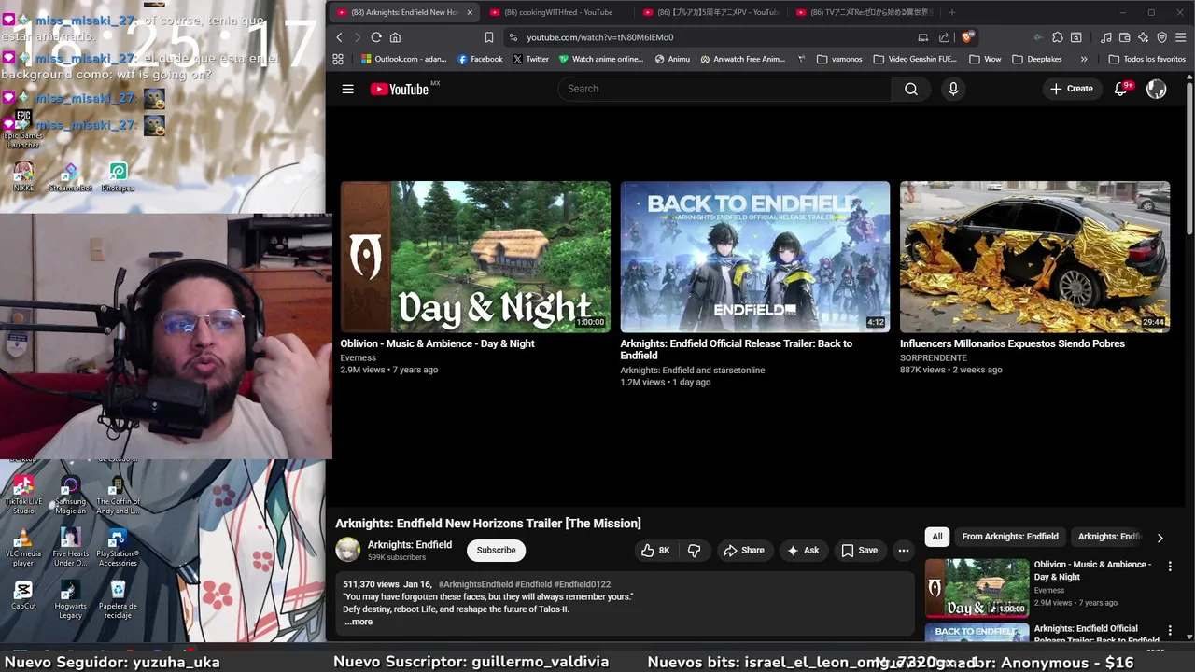Switch to the Arknights Endfield New Horizons tab
This screenshot has height=672, width=1195.
tap(403, 12)
